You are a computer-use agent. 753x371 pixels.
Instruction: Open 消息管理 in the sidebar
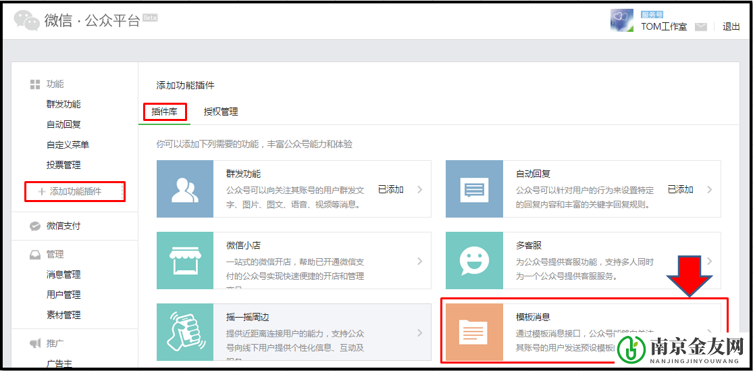pyautogui.click(x=63, y=274)
